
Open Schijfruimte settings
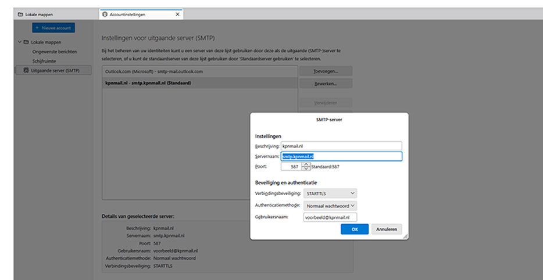pos(44,61)
